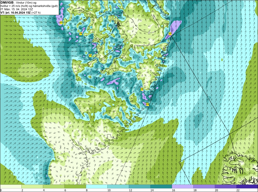Click the legend scale label '4'

point(44,190)
